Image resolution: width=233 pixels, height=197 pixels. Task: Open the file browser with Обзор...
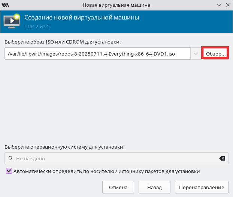coord(216,54)
